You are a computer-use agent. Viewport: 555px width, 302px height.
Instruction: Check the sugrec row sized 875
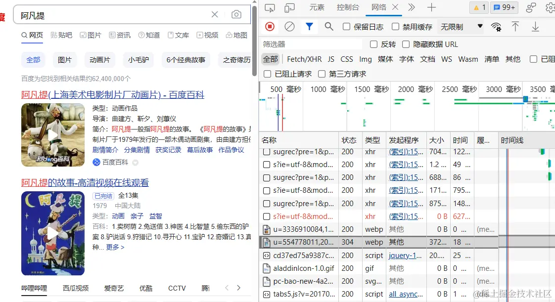click(x=267, y=204)
